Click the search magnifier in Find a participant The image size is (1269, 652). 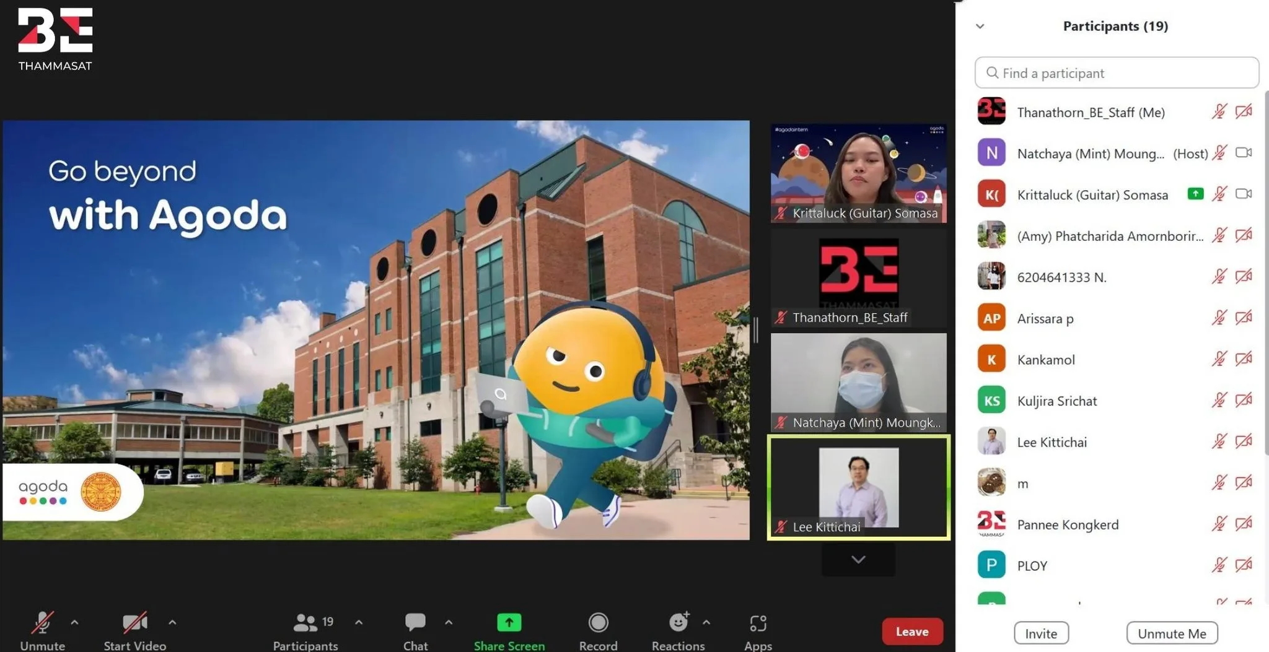point(992,73)
